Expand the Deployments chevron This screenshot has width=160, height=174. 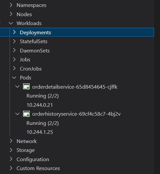[x=14, y=32]
